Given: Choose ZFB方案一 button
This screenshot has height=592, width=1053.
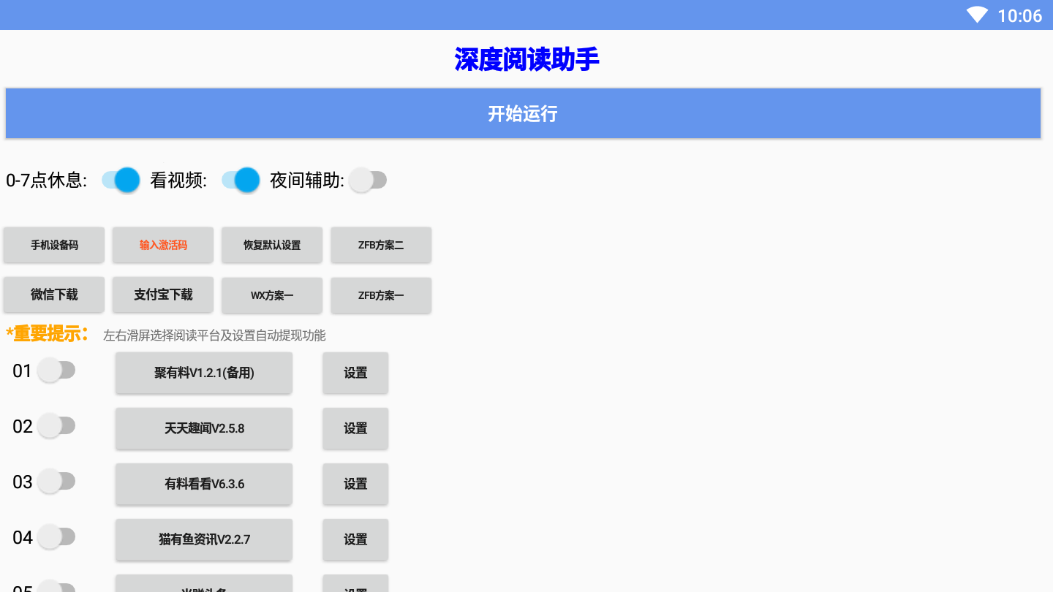Looking at the screenshot, I should (x=381, y=295).
